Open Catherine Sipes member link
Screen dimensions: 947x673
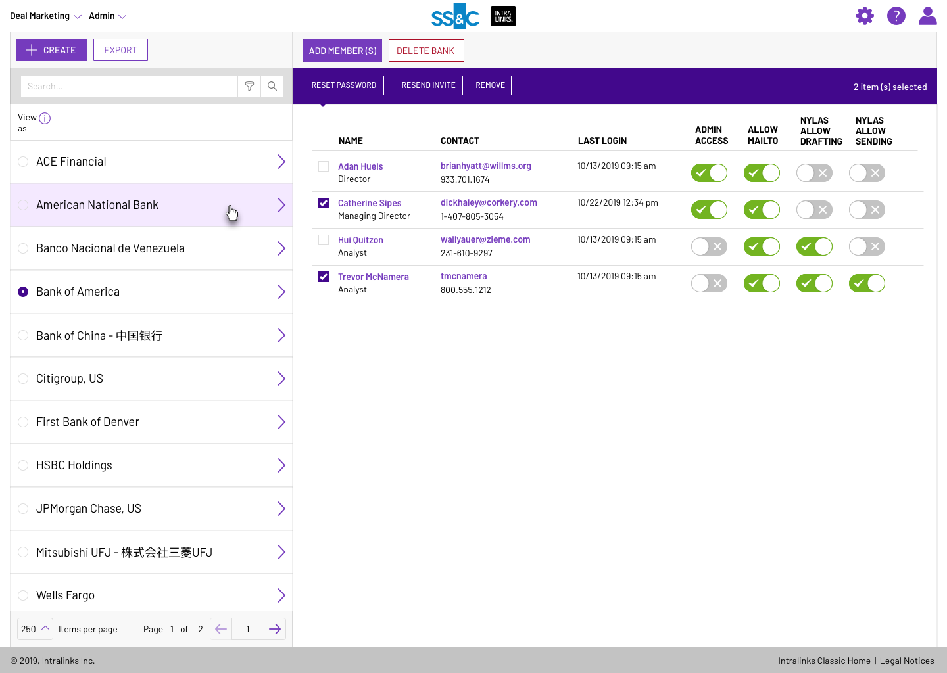[370, 203]
